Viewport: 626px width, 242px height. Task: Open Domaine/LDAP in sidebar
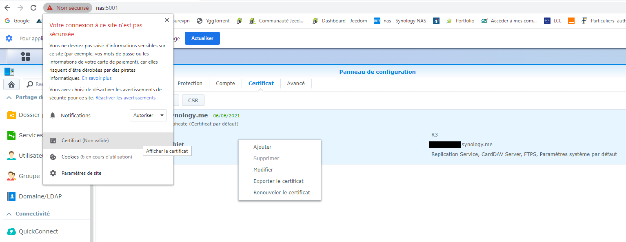click(34, 196)
